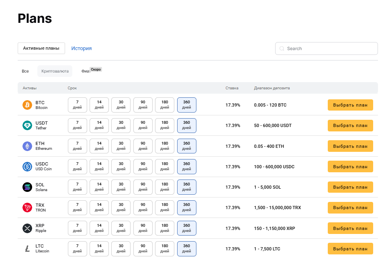
Task: Switch to the История tab
Action: click(x=81, y=48)
